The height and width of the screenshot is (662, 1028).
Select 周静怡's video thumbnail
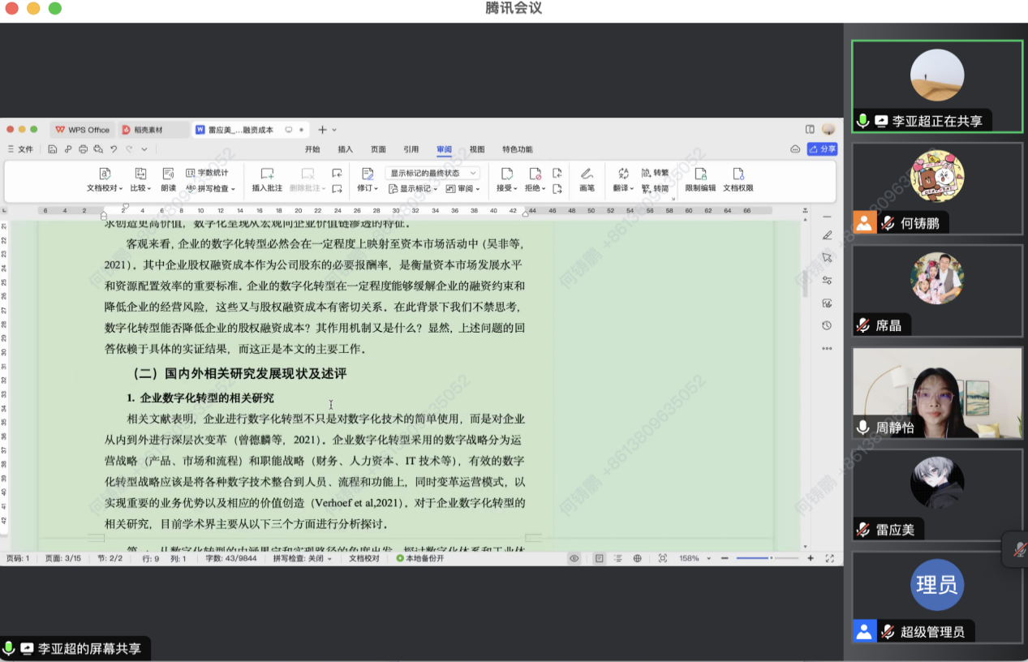(936, 393)
